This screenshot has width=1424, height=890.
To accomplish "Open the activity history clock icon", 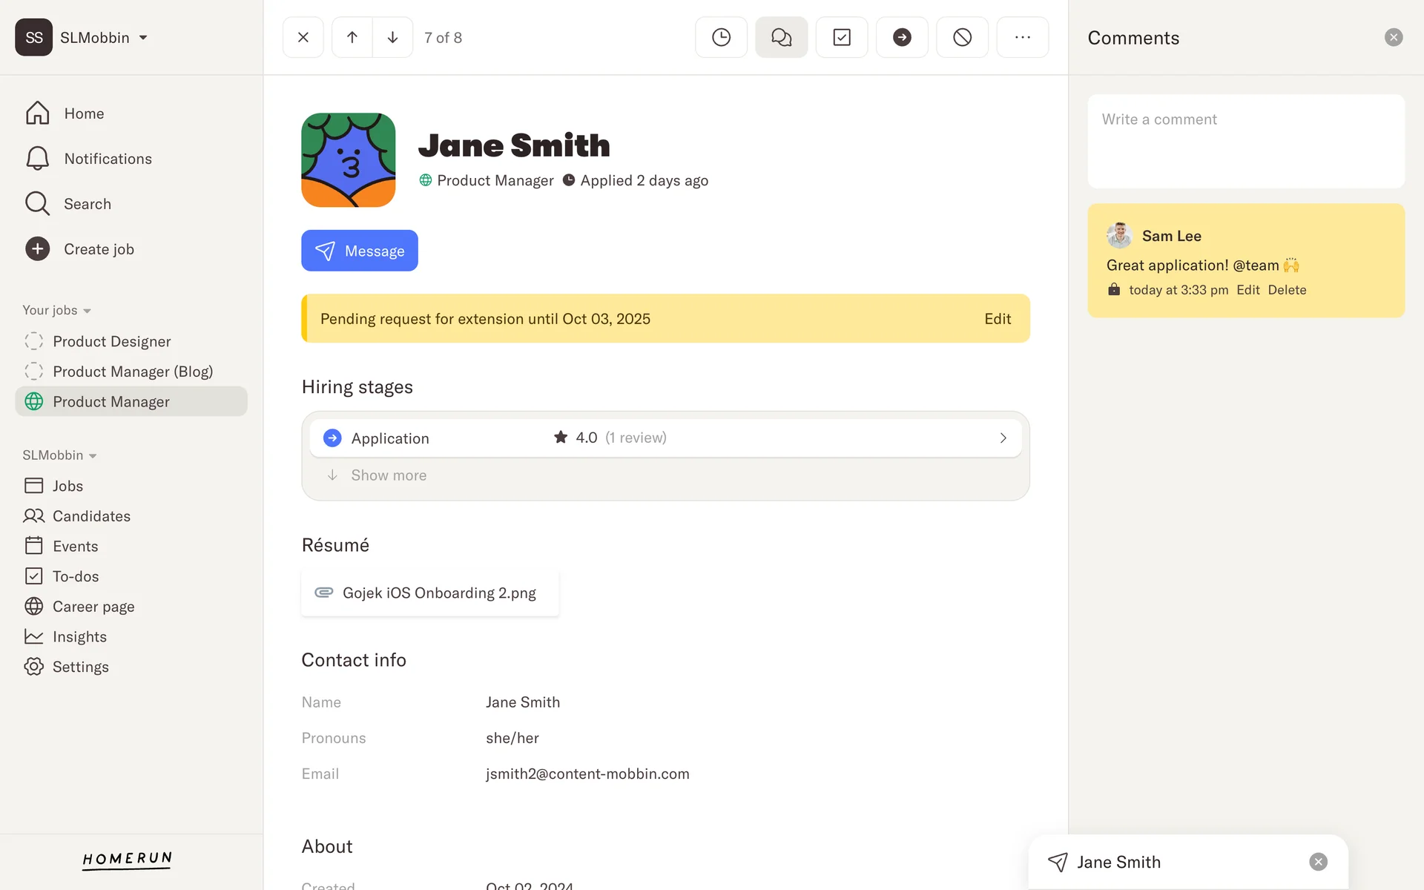I will point(721,37).
